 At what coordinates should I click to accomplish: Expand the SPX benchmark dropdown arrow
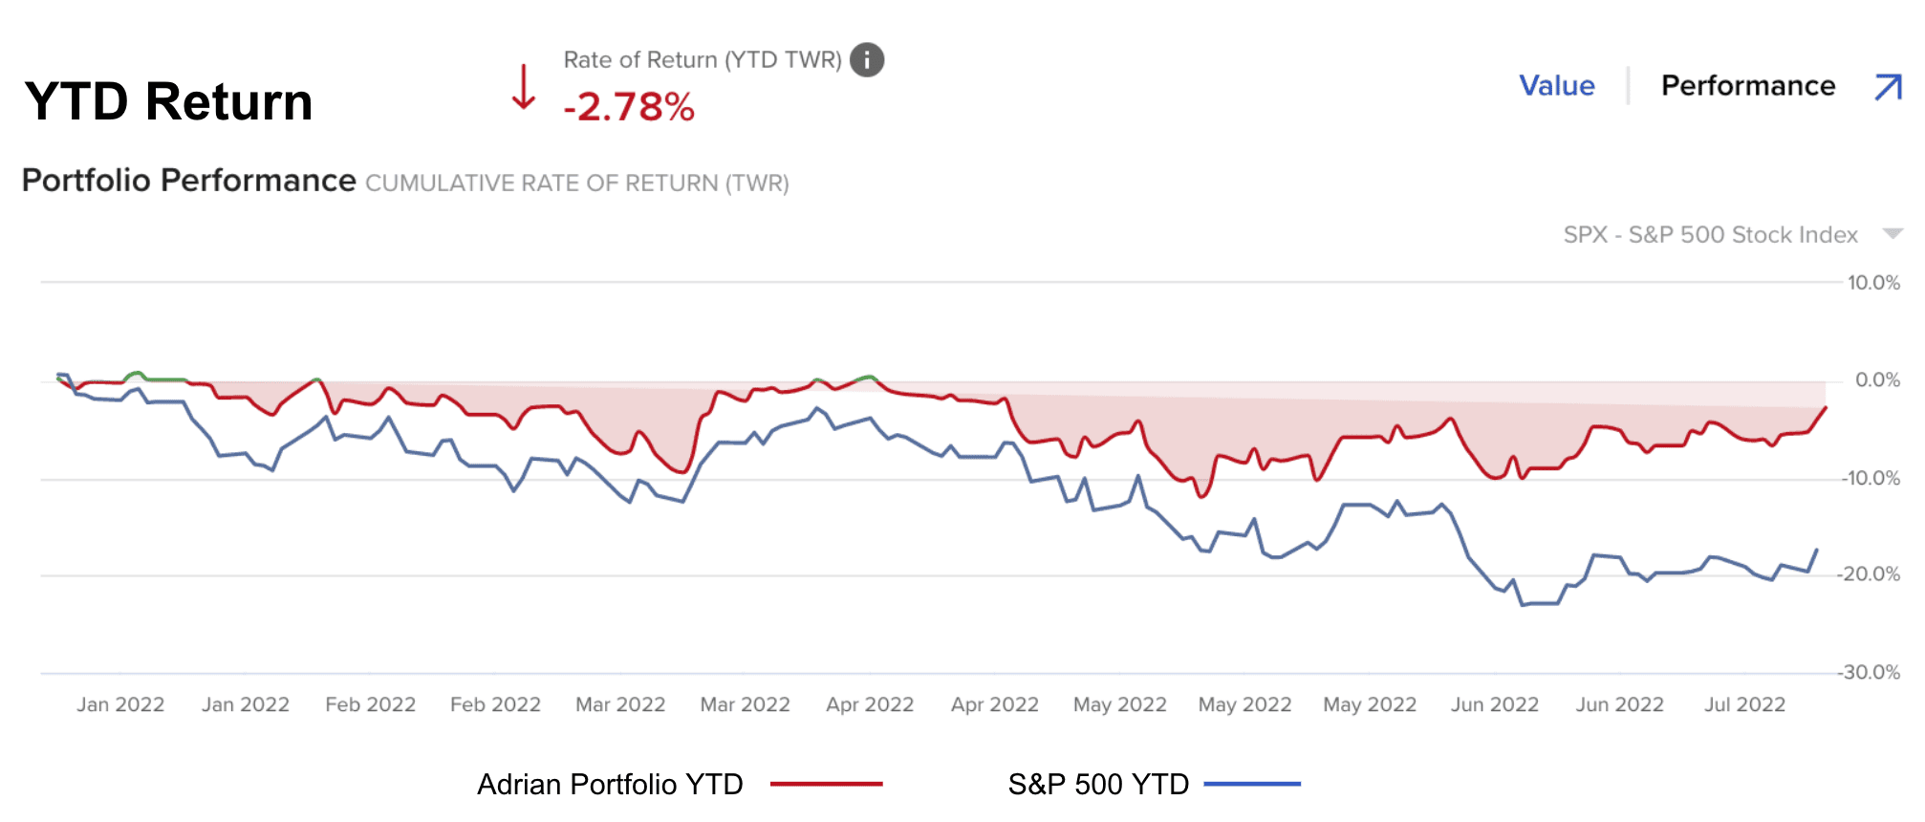click(x=1892, y=234)
